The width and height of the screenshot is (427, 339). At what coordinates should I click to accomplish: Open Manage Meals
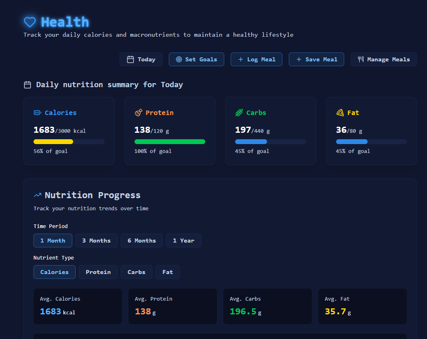click(x=383, y=59)
